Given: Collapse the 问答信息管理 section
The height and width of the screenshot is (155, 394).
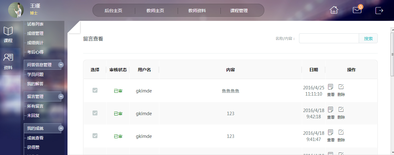Looking at the screenshot, I should [x=61, y=65].
